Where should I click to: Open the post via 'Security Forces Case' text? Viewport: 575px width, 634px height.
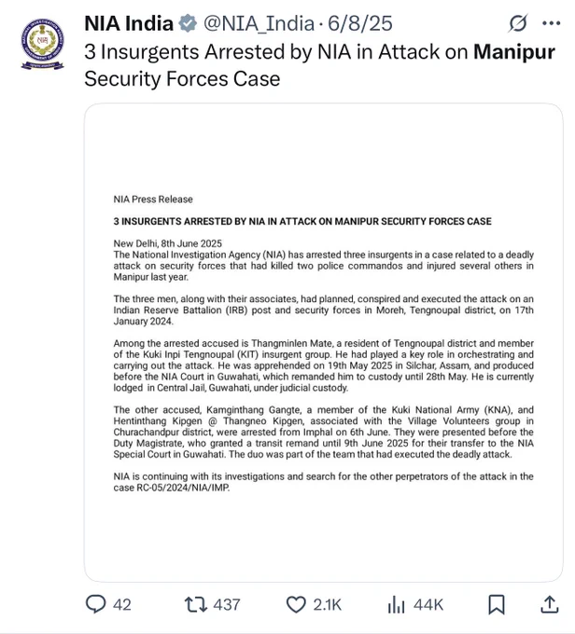[182, 78]
